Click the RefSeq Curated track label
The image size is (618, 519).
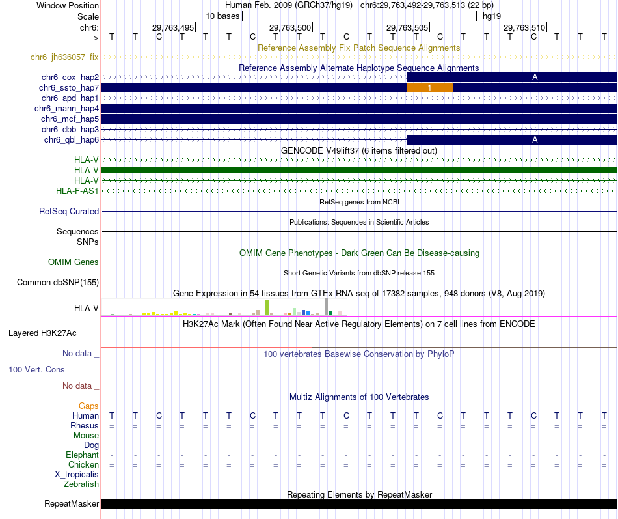69,211
